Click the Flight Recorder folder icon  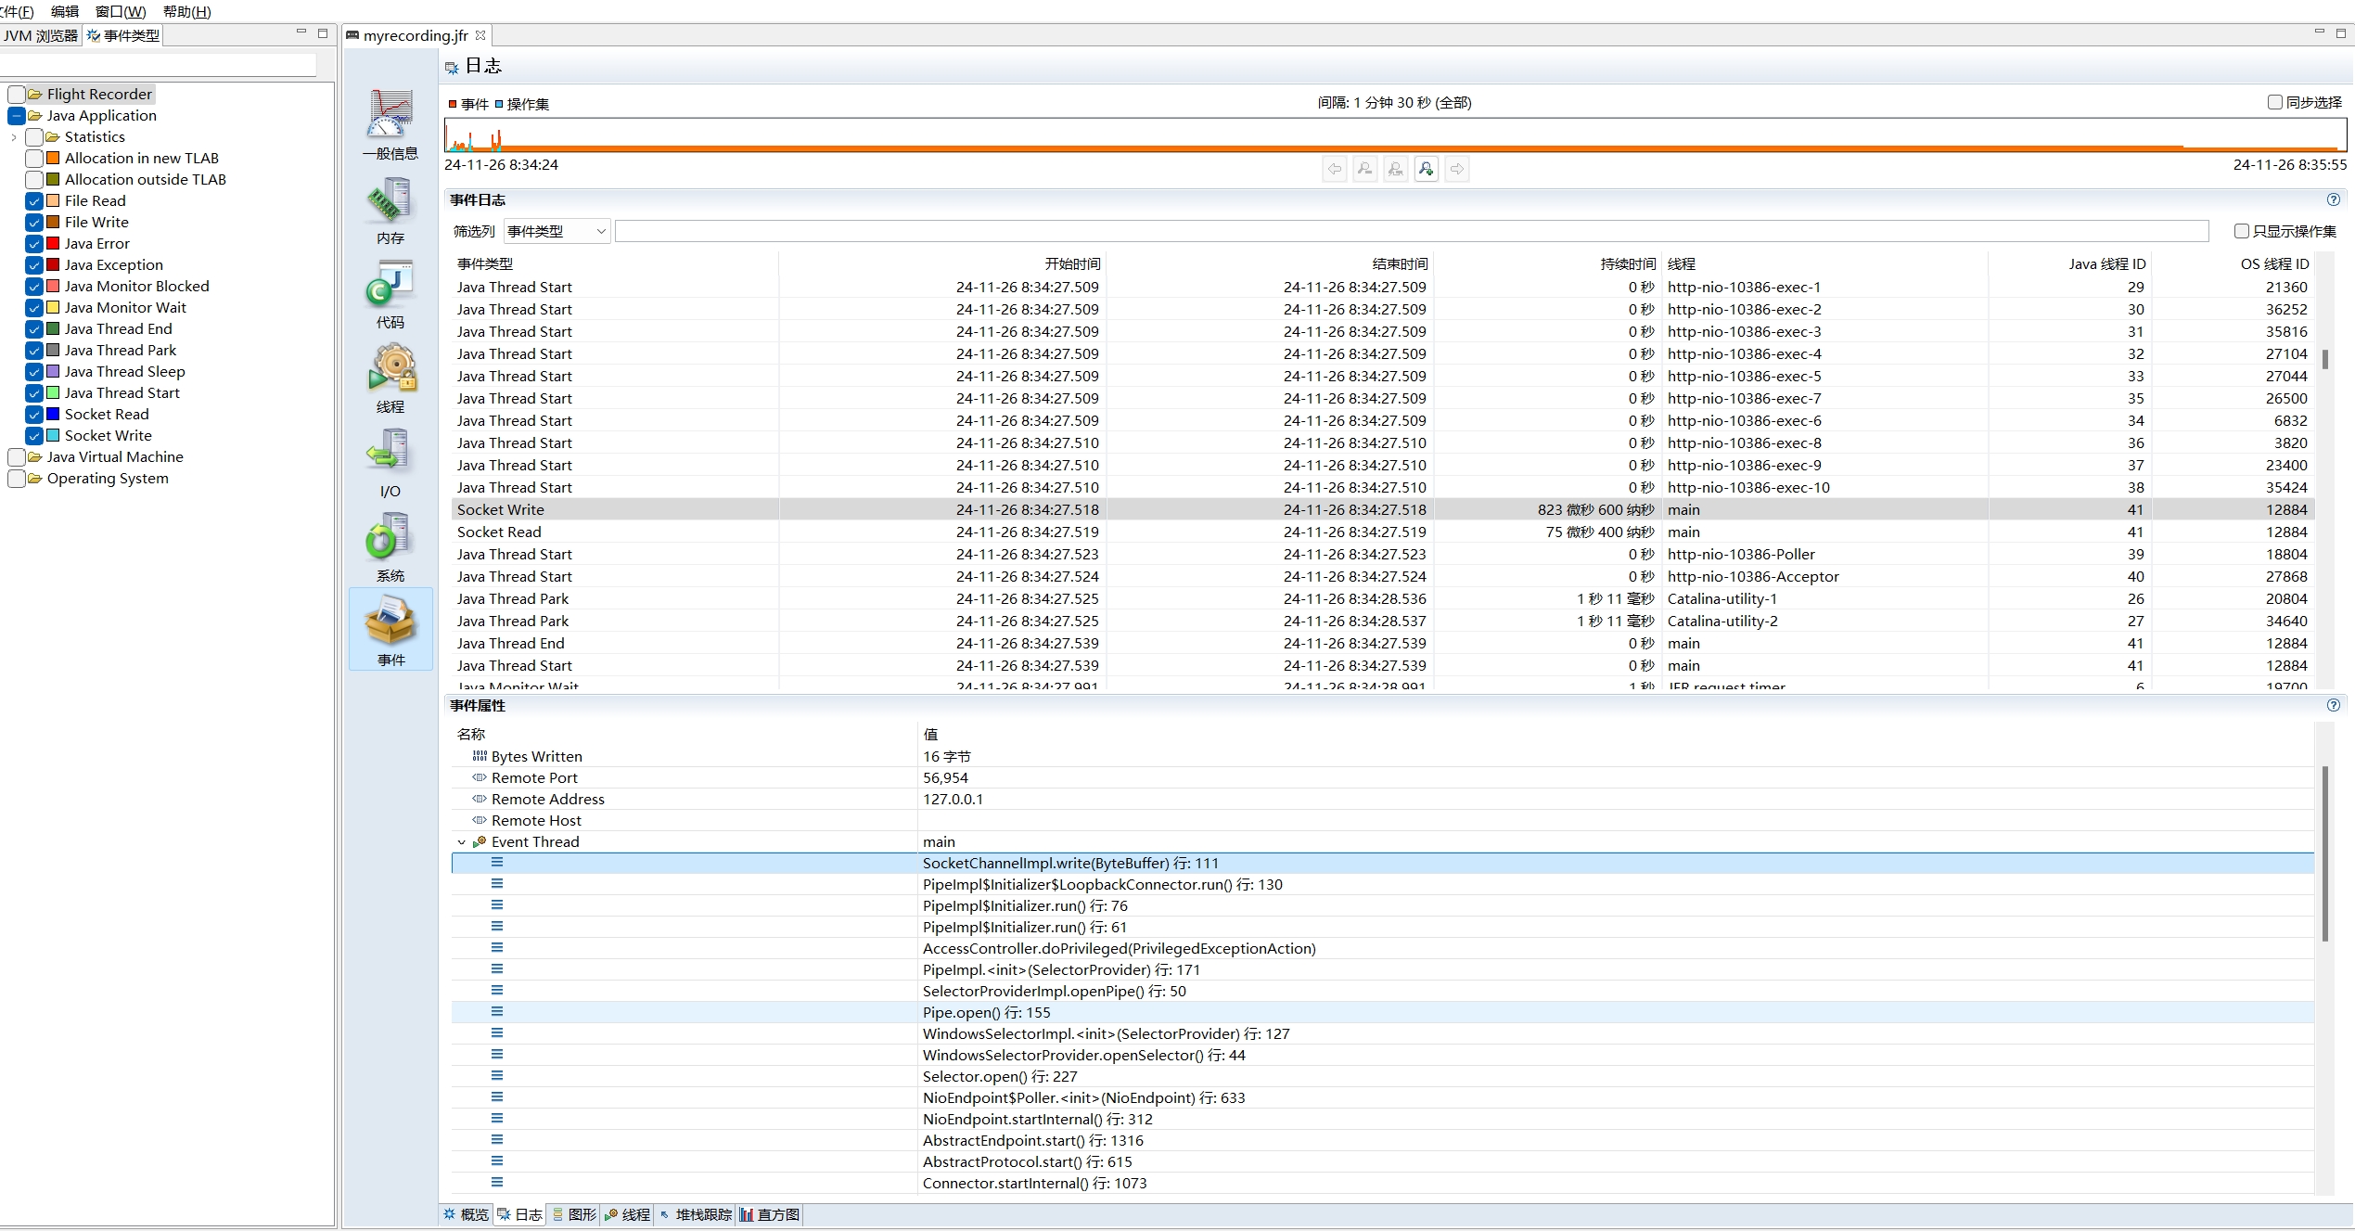coord(35,94)
